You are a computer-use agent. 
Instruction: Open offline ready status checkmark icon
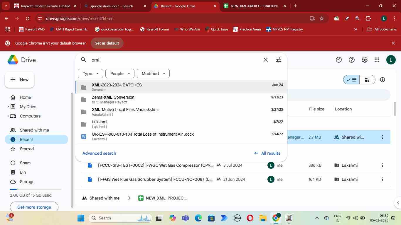coord(339,60)
